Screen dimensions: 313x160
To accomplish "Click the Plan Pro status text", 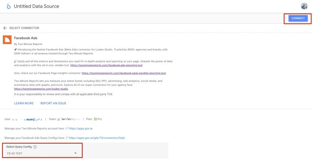I will point(94,119).
